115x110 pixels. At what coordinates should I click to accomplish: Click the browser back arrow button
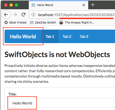tap(6, 15)
